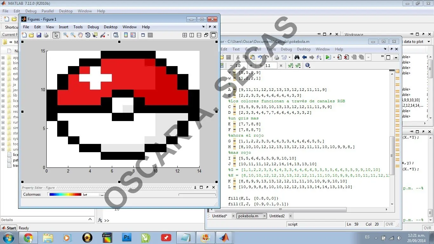Viewport: 434px width, 244px height.
Task: Open Insert menu in Figure window
Action: pyautogui.click(x=64, y=27)
